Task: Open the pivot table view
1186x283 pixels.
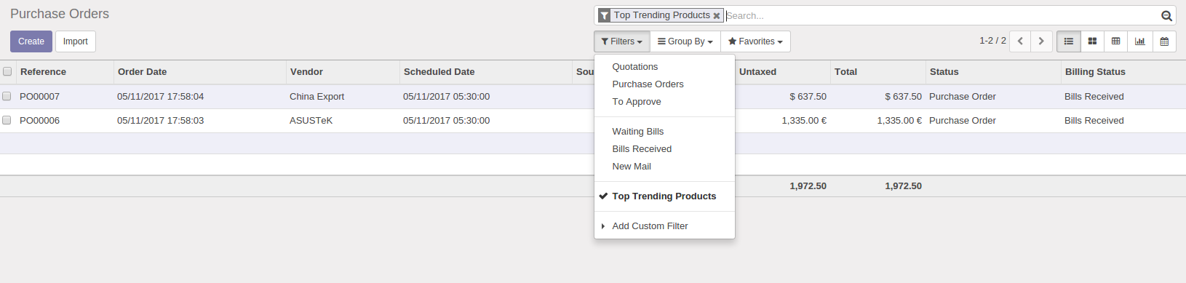Action: [x=1116, y=41]
